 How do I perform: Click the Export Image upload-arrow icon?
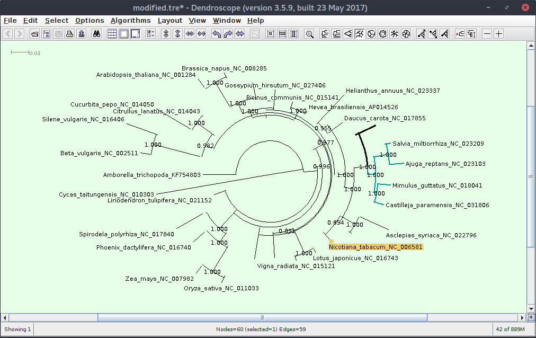click(81, 34)
